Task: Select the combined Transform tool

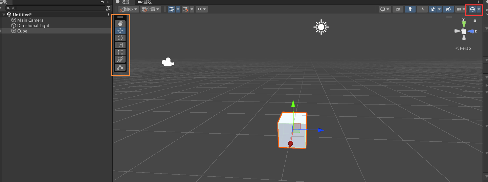Action: click(120, 59)
